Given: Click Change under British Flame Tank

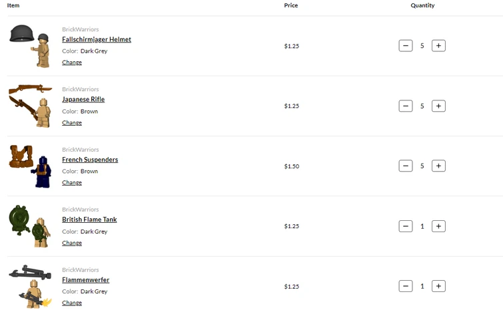Looking at the screenshot, I should [72, 243].
